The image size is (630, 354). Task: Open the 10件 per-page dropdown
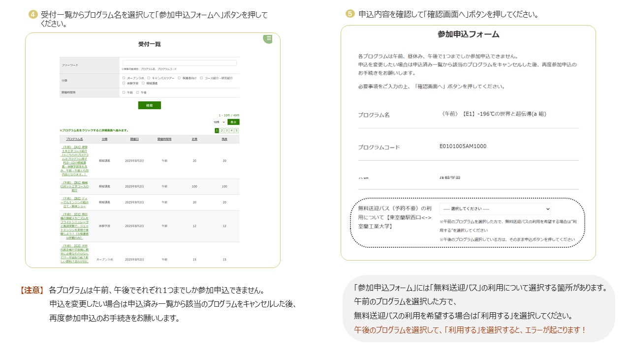[219, 122]
